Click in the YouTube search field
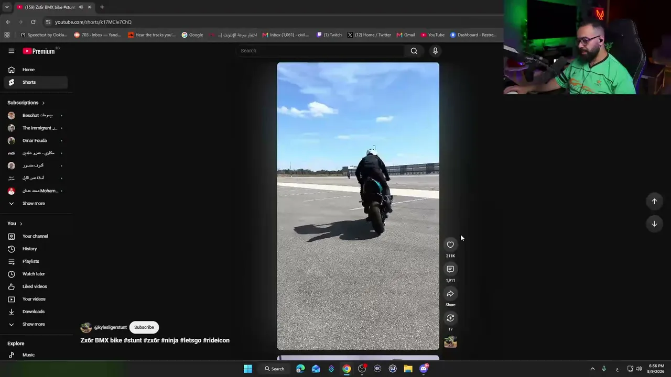 tap(320, 51)
